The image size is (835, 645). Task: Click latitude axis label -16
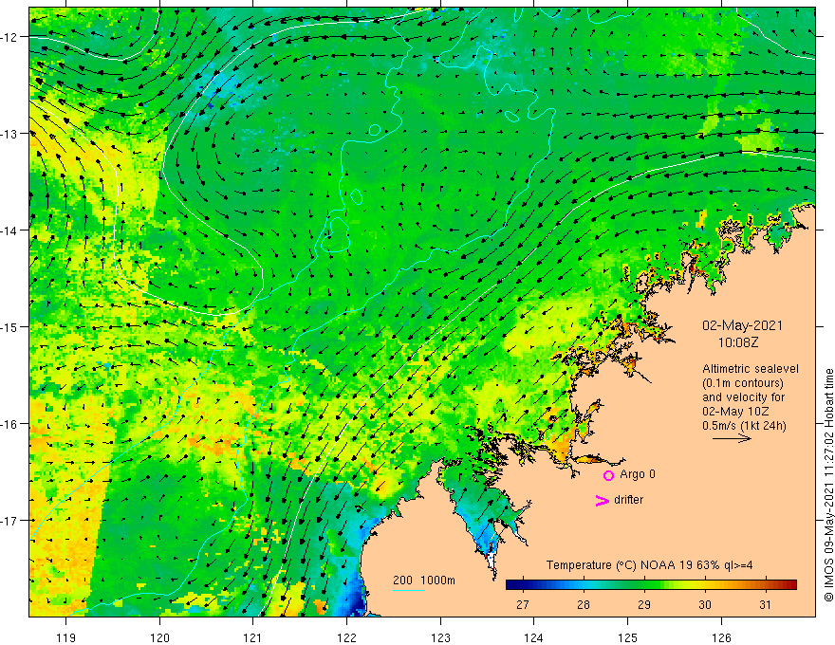[x=9, y=424]
